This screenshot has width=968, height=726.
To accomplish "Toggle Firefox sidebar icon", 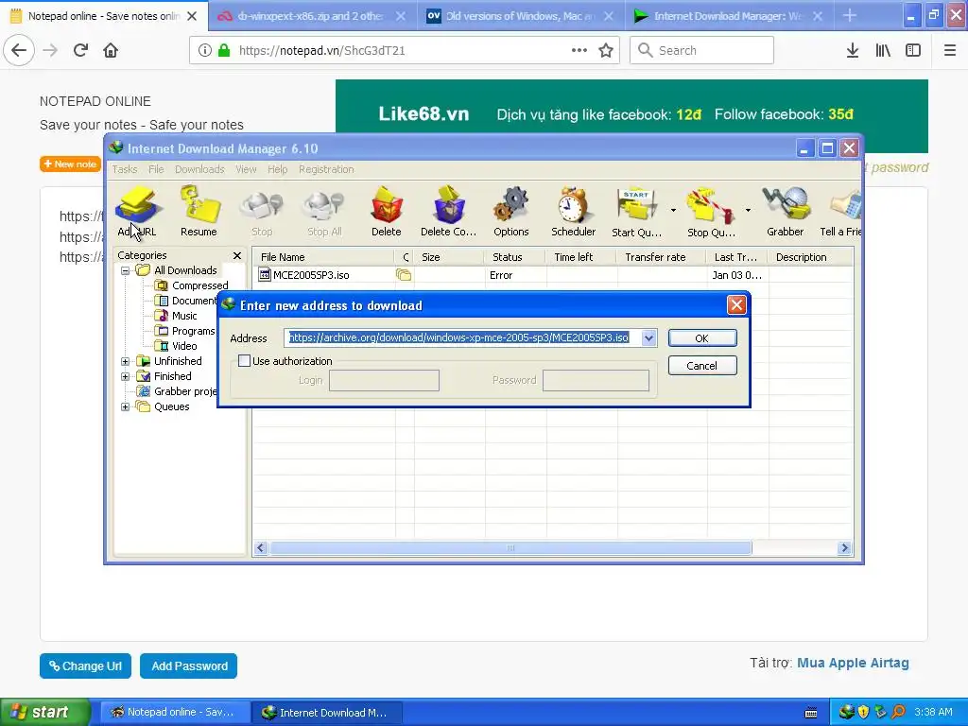I will 913,51.
